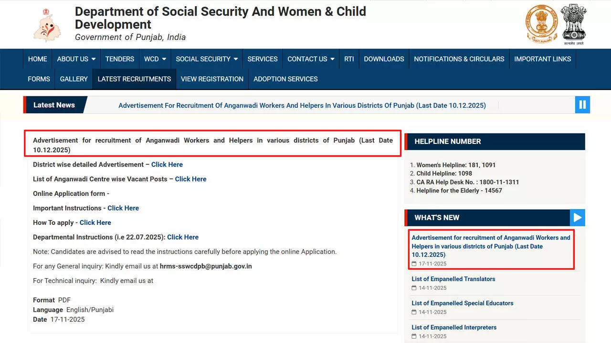Open the Adoption Services menu item
611x343 pixels.
tap(285, 79)
